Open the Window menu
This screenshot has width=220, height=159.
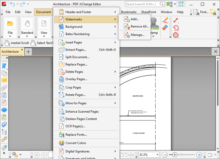coord(167,12)
